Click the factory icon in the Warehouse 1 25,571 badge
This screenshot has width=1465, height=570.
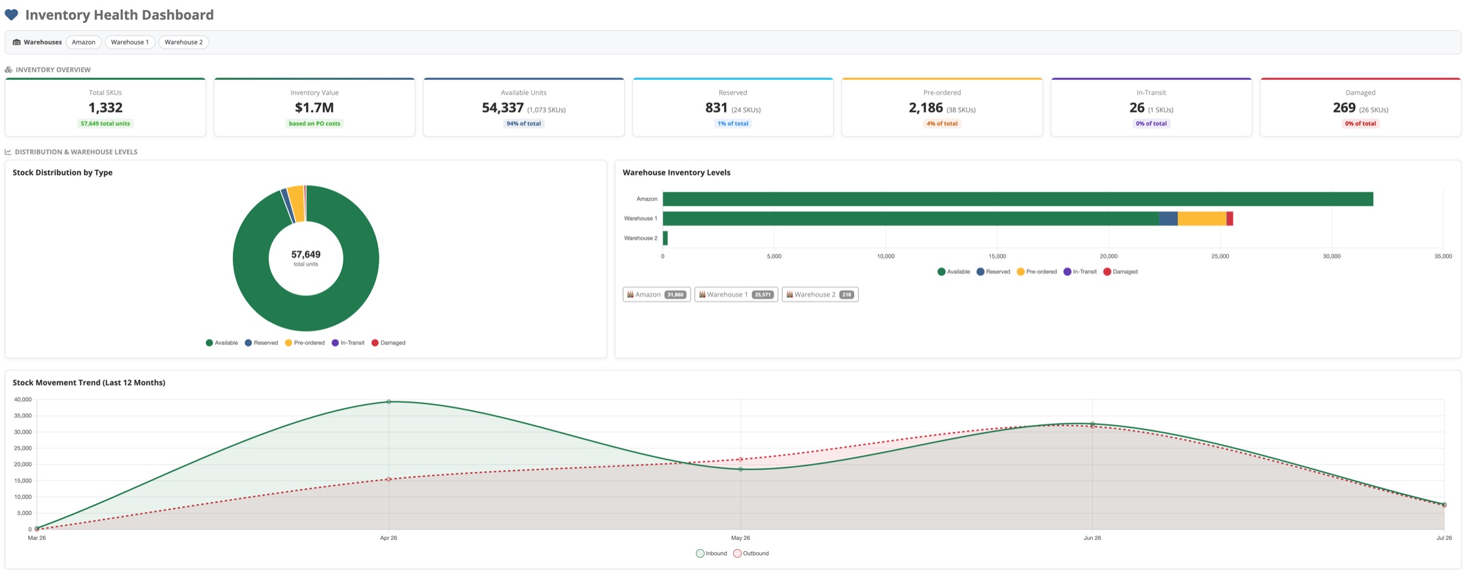click(x=702, y=295)
